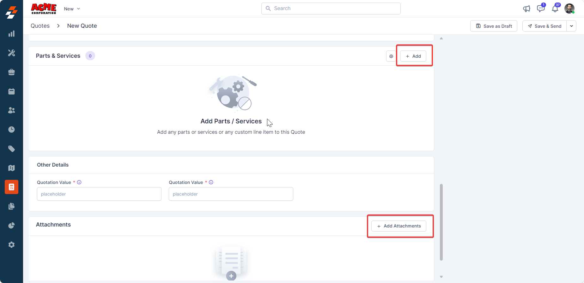
Task: Open settings gear in the sidebar
Action: (11, 245)
